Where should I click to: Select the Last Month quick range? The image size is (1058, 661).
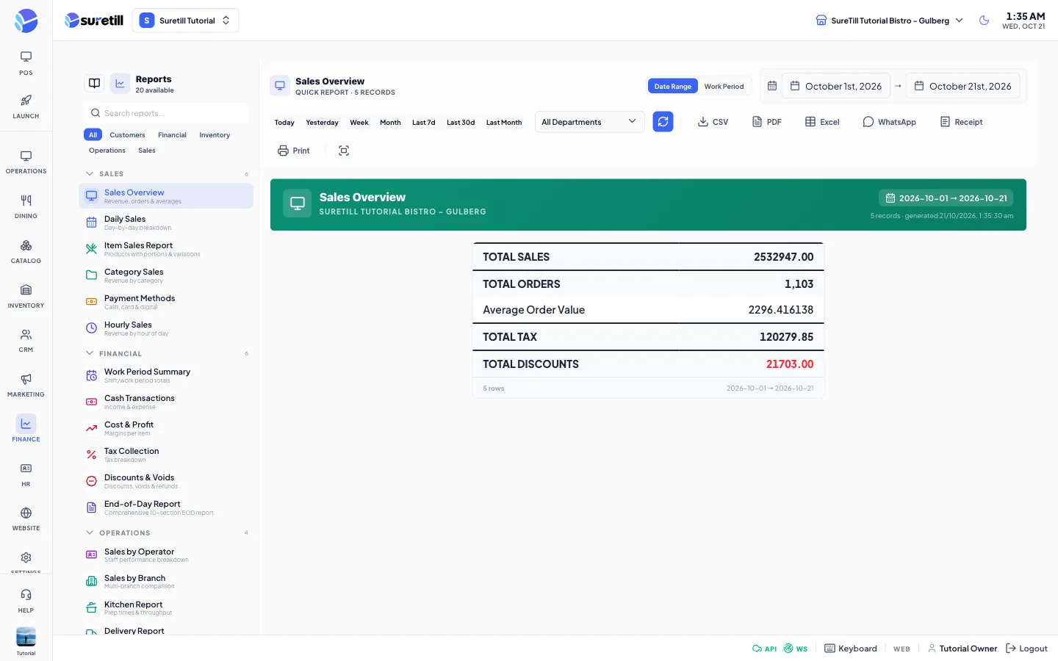504,123
